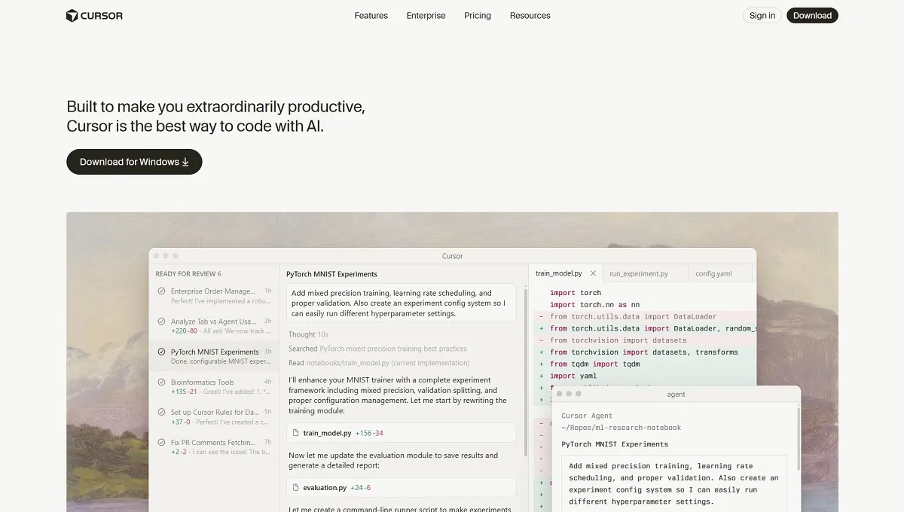Click the Download for Windows button

[134, 161]
